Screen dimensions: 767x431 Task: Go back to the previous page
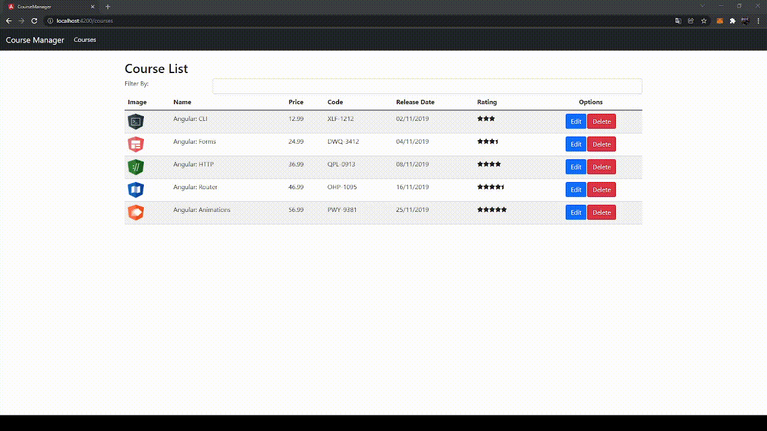(x=8, y=21)
